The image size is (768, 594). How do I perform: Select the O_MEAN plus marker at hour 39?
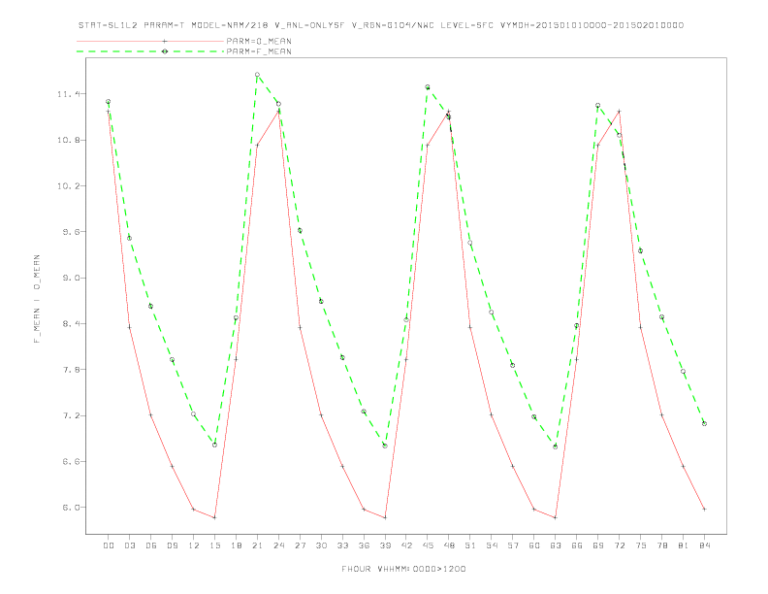(385, 517)
